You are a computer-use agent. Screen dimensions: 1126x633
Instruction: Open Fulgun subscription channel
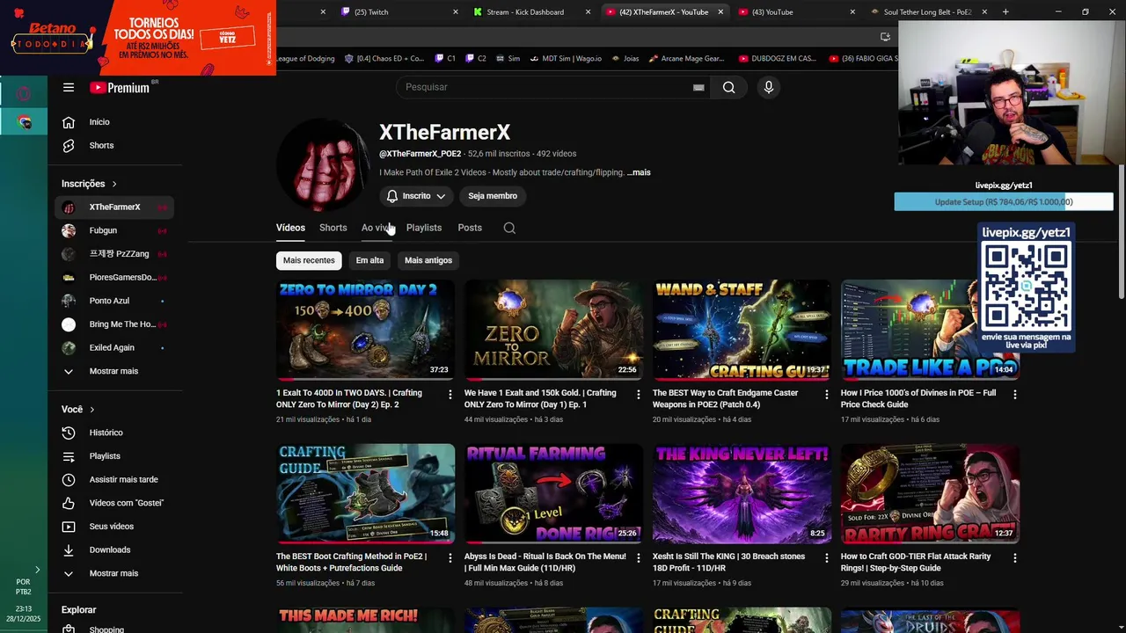[x=113, y=230]
